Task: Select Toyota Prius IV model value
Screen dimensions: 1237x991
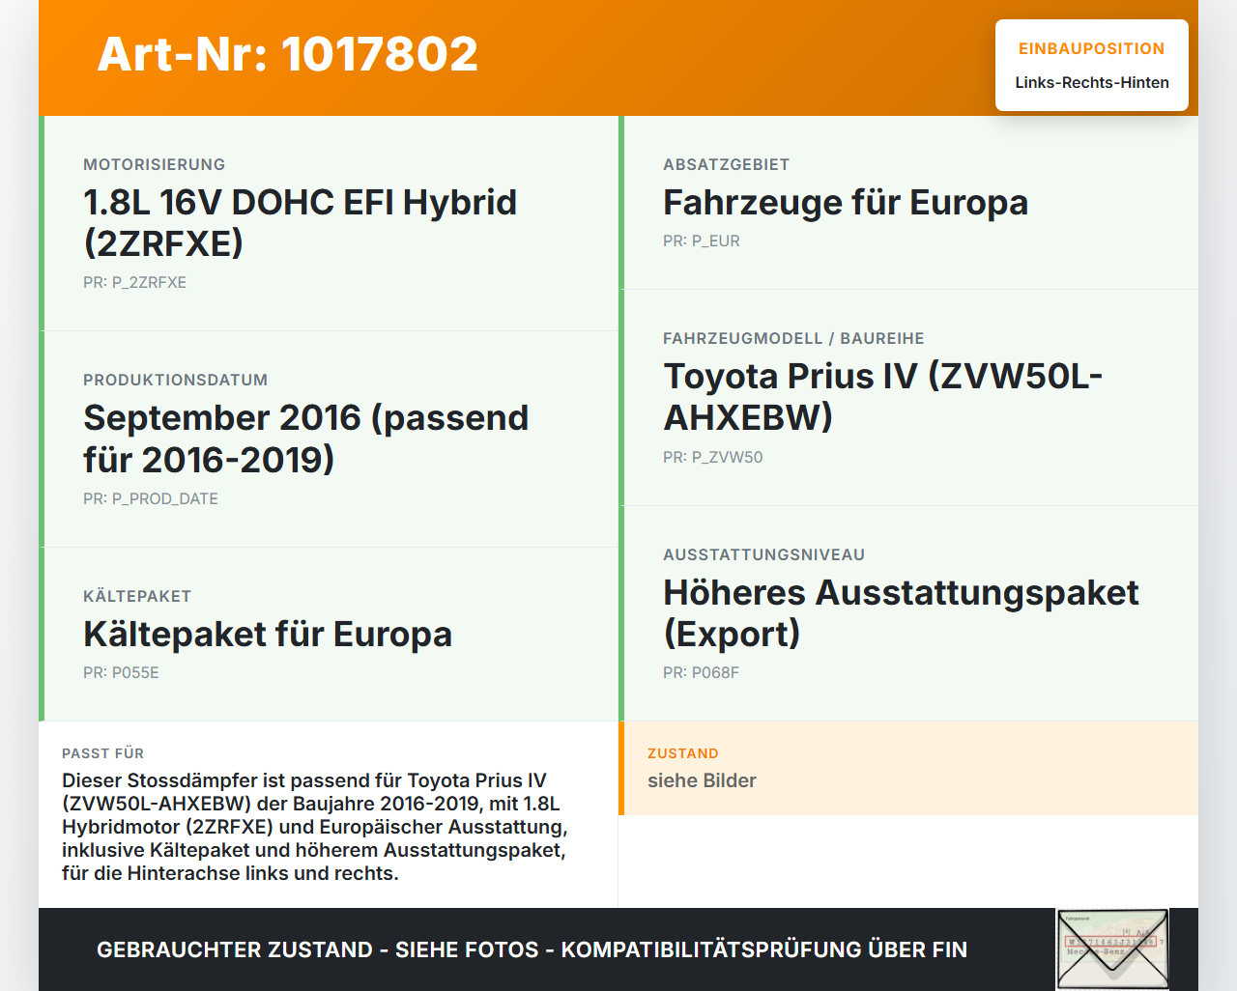Action: [x=883, y=397]
